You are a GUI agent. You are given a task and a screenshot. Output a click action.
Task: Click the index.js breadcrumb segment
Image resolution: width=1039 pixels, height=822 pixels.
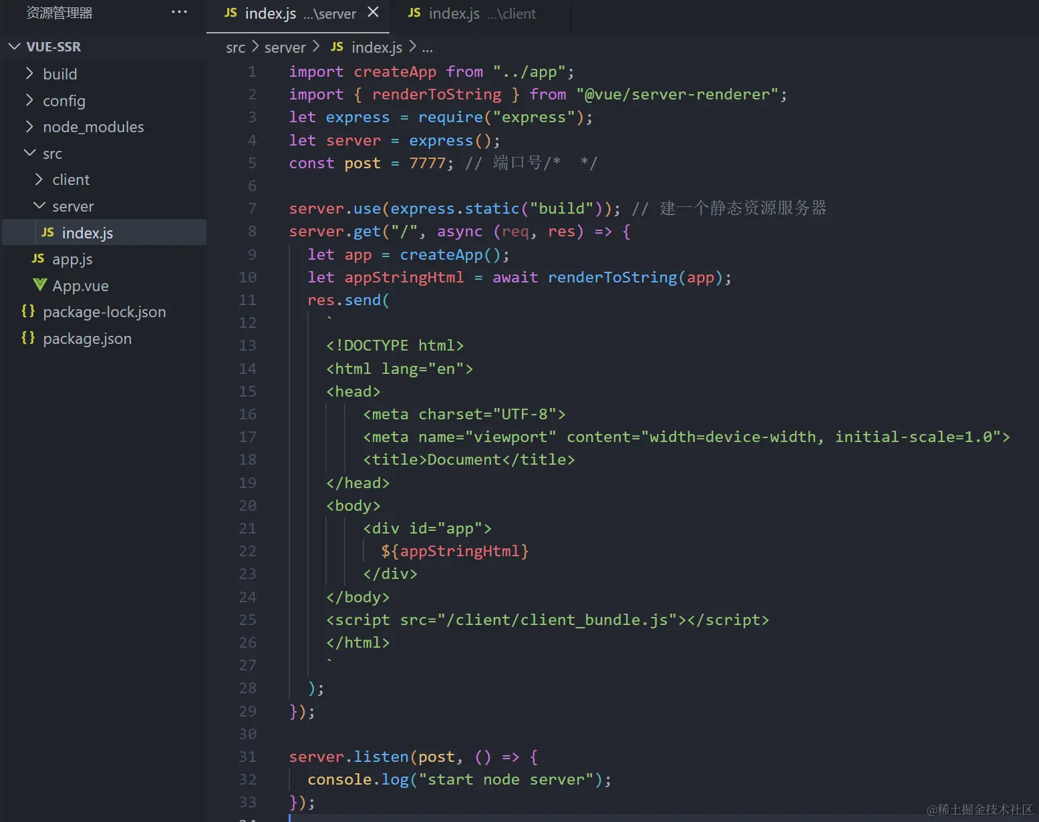coord(377,47)
